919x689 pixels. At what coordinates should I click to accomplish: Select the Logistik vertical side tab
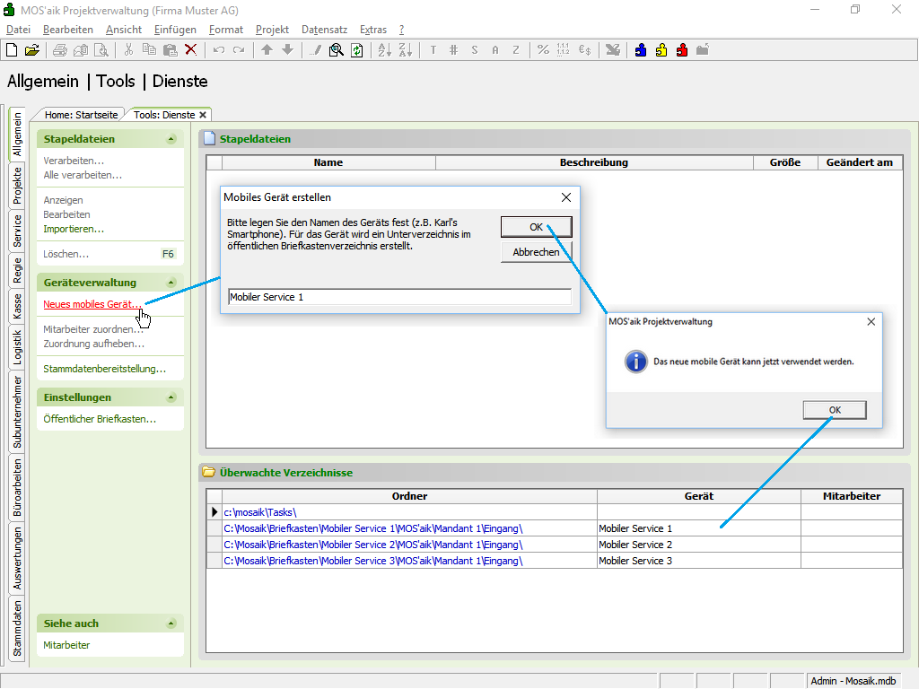tap(18, 347)
